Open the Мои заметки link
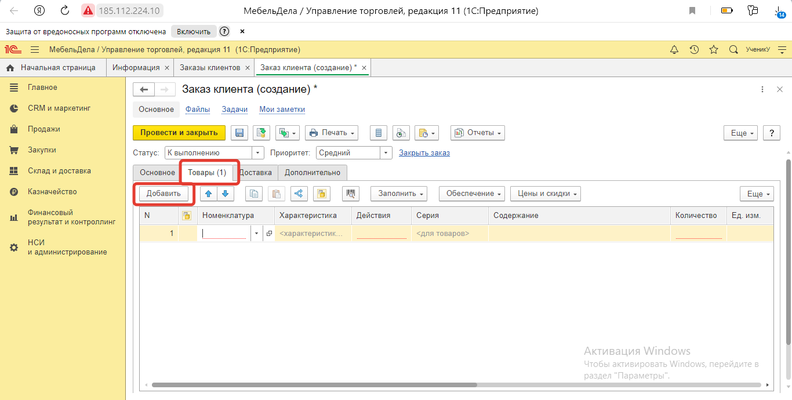792x400 pixels. [282, 109]
